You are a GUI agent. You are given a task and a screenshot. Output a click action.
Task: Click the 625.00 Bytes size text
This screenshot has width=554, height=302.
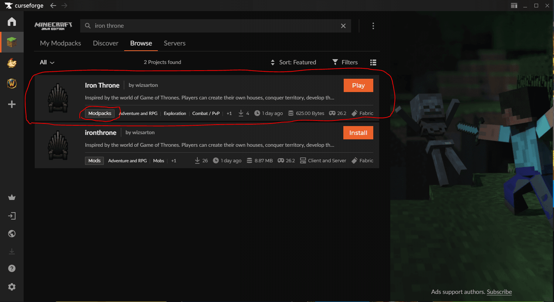point(310,113)
